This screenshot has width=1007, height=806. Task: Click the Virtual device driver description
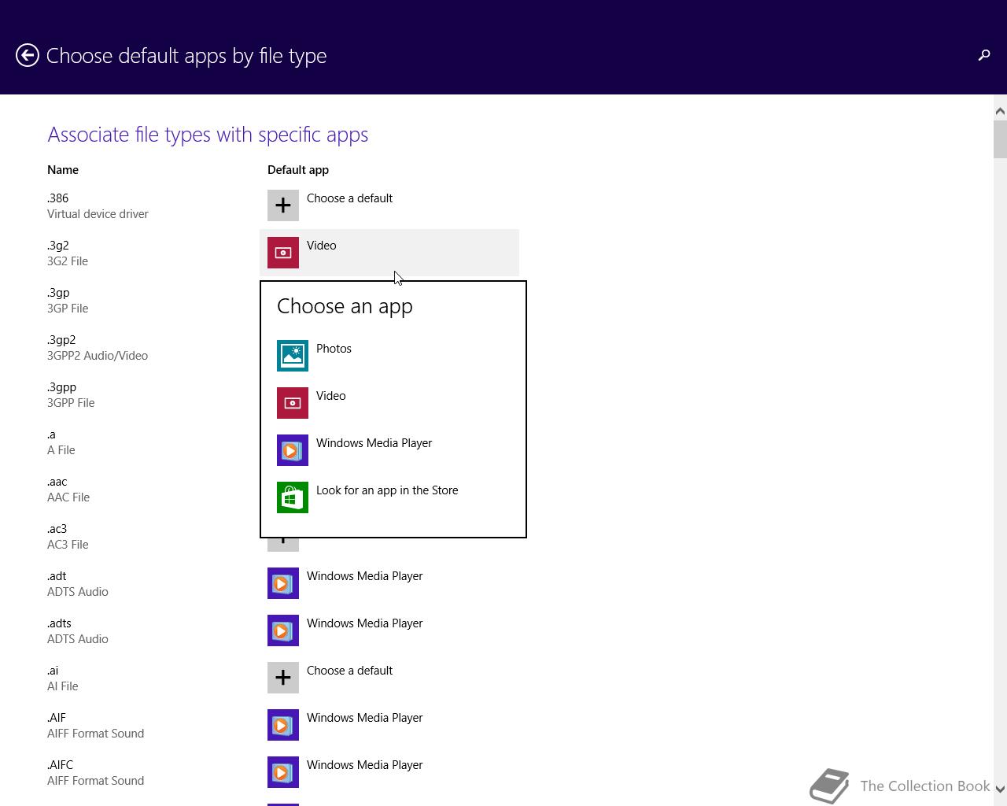pos(98,214)
